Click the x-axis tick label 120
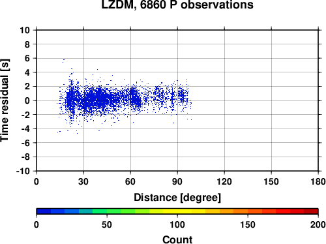Screen dimensions: 326x244 click(224, 181)
